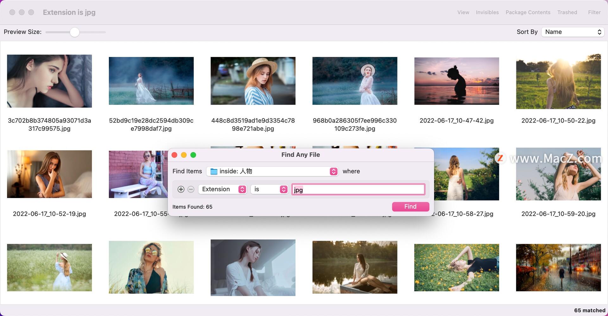The height and width of the screenshot is (316, 608).
Task: Click the '65 matched' status text
Action: pyautogui.click(x=590, y=310)
